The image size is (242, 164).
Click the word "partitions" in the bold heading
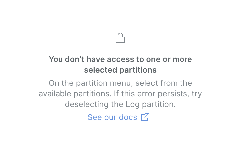click(x=139, y=70)
